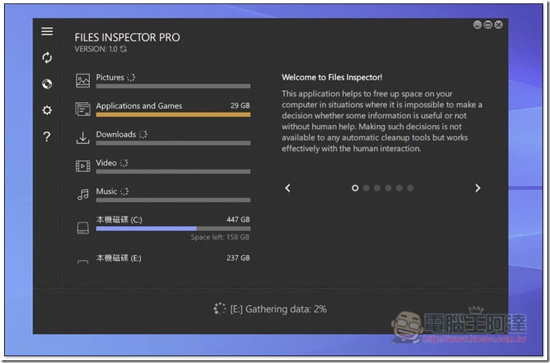Click the FILES INSPECTOR PRO title

click(x=127, y=38)
